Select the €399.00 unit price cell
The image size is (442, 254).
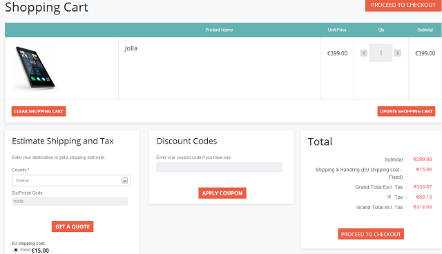click(337, 53)
